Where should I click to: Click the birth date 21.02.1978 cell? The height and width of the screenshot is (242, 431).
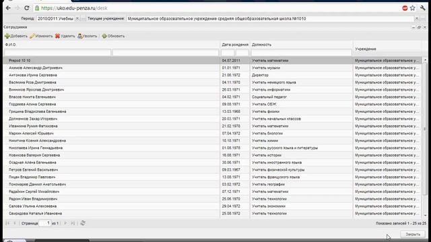click(235, 126)
